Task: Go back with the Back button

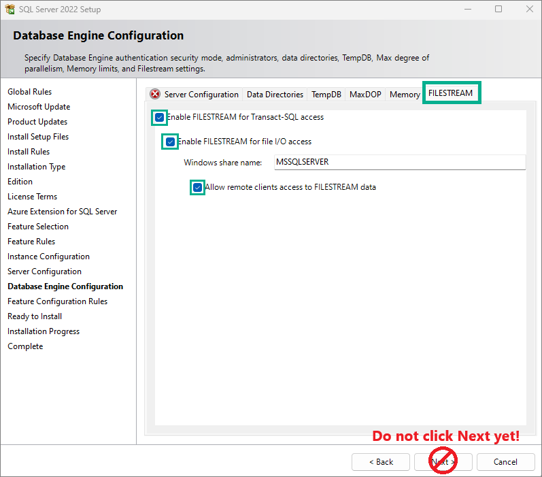Action: 381,462
